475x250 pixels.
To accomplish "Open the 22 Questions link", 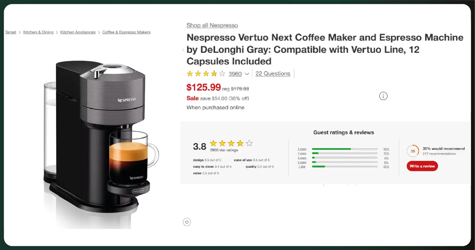I will pyautogui.click(x=273, y=73).
